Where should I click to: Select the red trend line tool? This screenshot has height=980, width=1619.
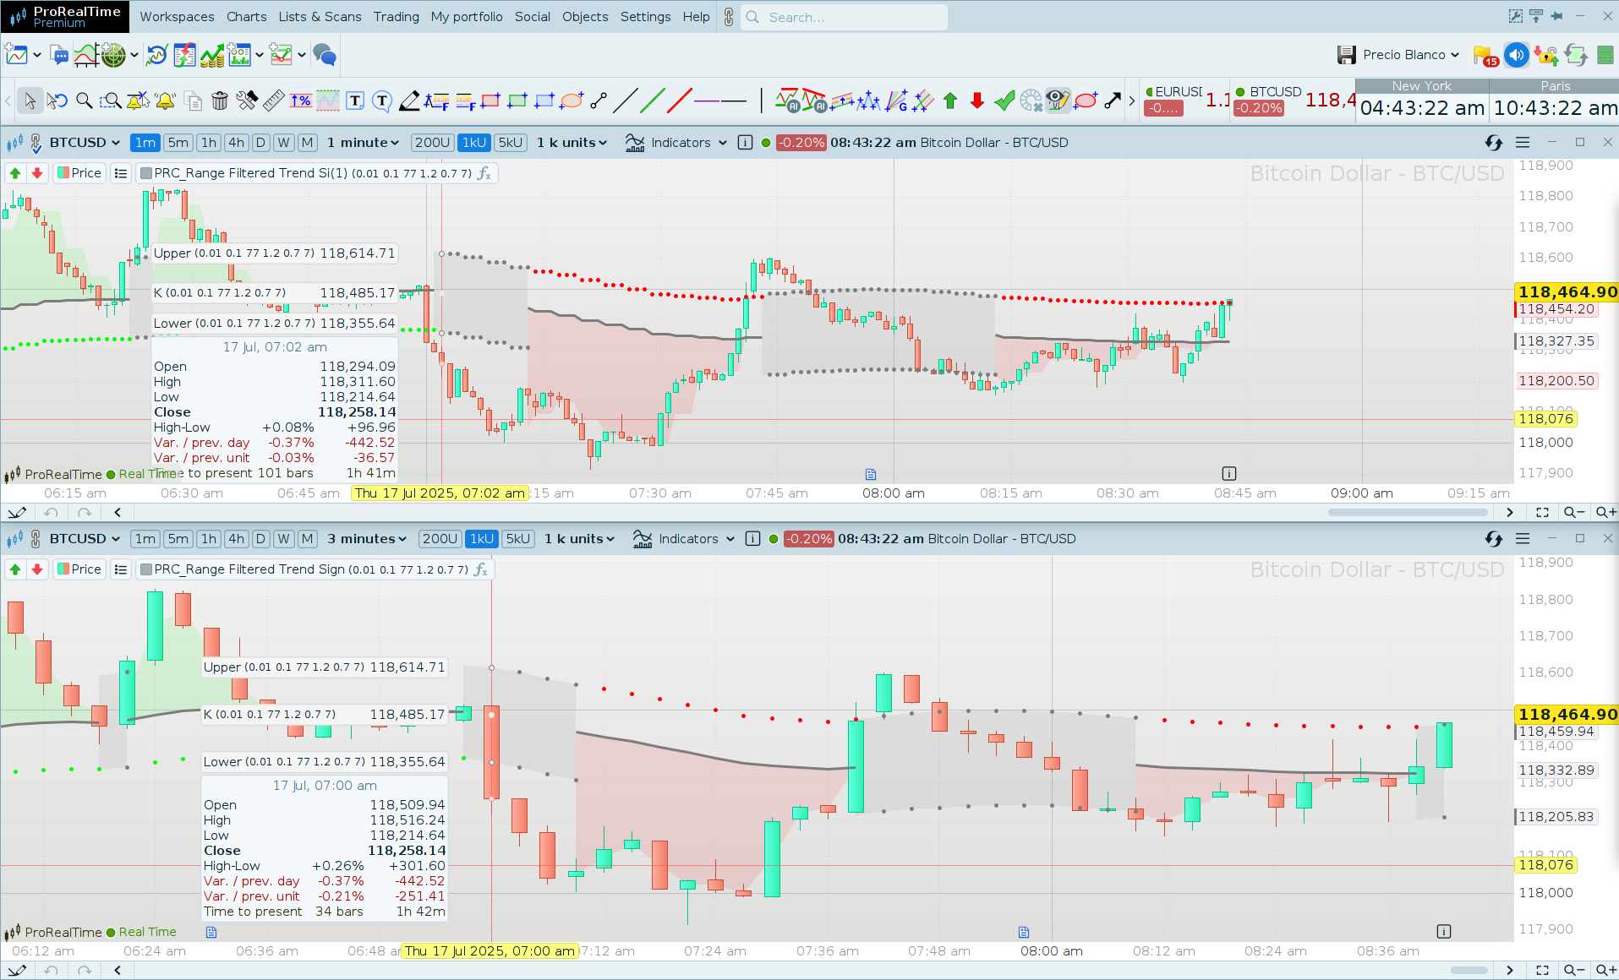(680, 101)
